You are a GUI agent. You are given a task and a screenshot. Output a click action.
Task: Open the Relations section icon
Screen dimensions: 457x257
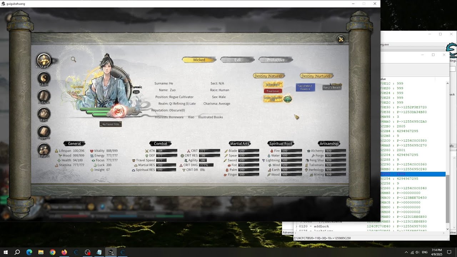pyautogui.click(x=44, y=150)
